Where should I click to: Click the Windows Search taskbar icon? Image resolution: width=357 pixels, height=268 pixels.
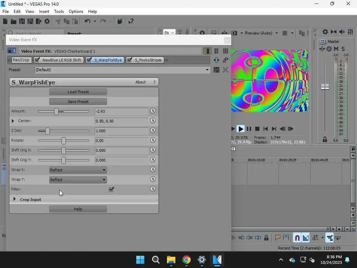[x=156, y=260]
